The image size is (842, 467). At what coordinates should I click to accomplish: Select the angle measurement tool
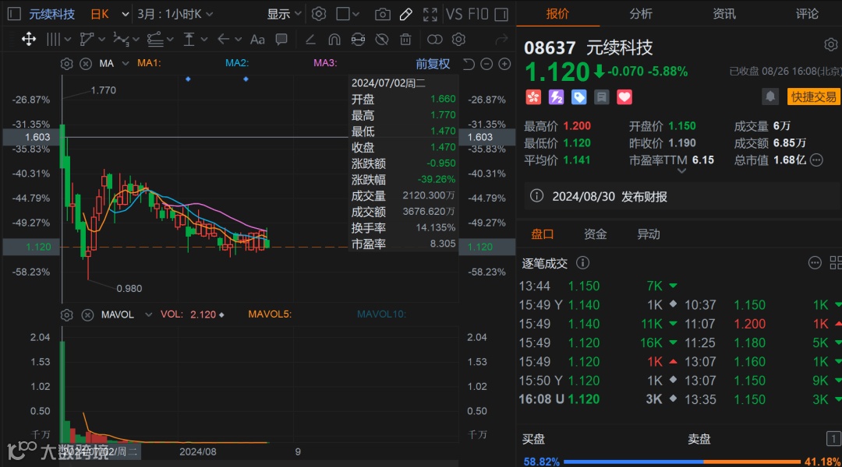point(310,39)
